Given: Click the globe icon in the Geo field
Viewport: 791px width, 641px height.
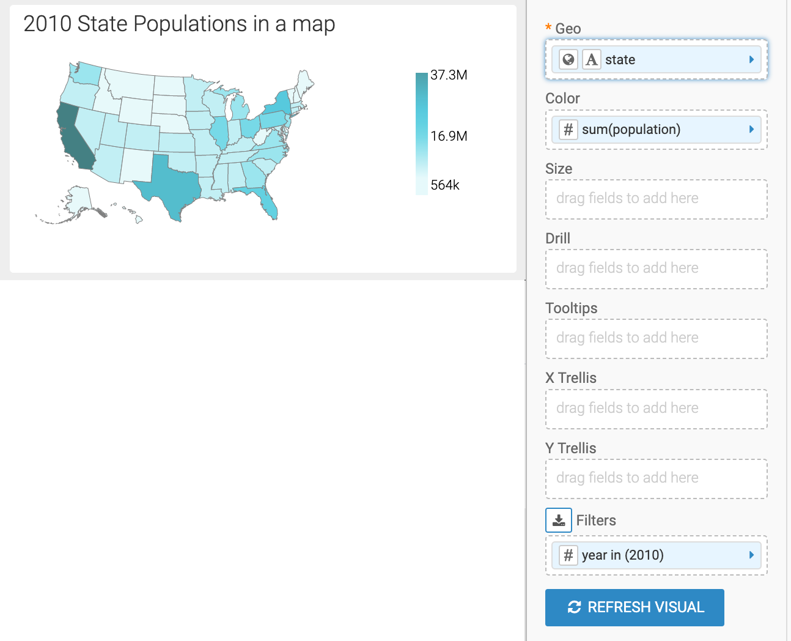Looking at the screenshot, I should coord(568,59).
